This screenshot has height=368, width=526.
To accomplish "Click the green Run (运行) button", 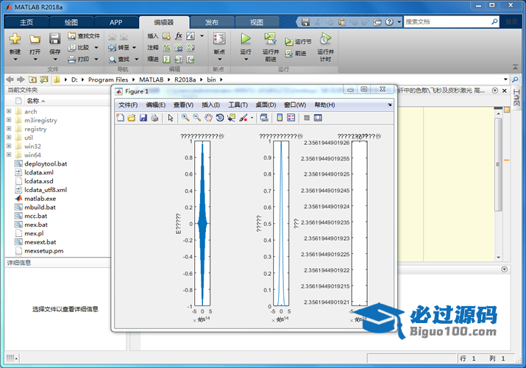I will pyautogui.click(x=246, y=39).
